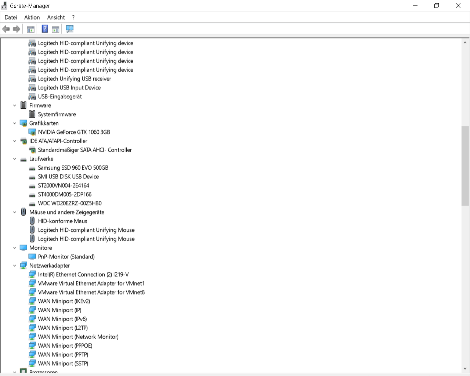Viewport: 470px width, 376px height.
Task: Click the Logitech Unifying USB receiver icon
Action: [32, 79]
